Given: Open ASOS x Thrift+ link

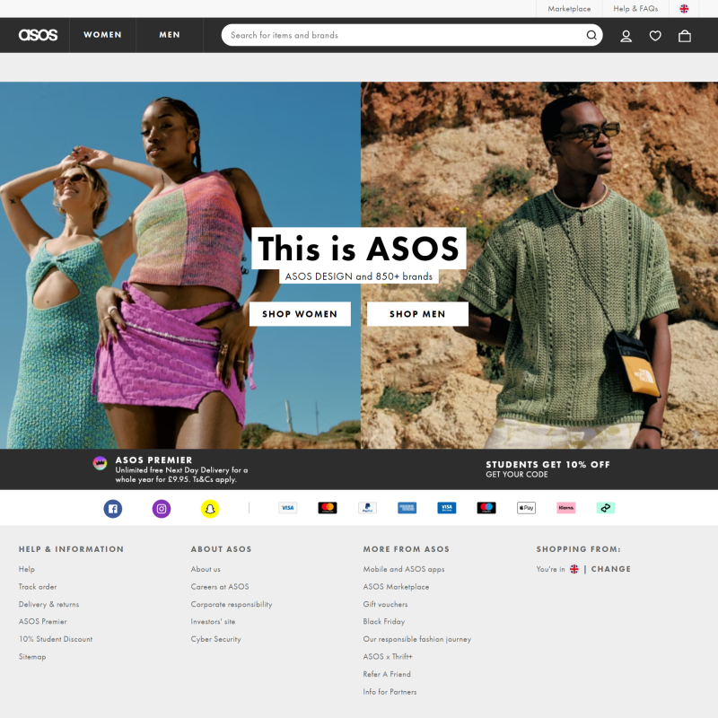Looking at the screenshot, I should pos(388,657).
